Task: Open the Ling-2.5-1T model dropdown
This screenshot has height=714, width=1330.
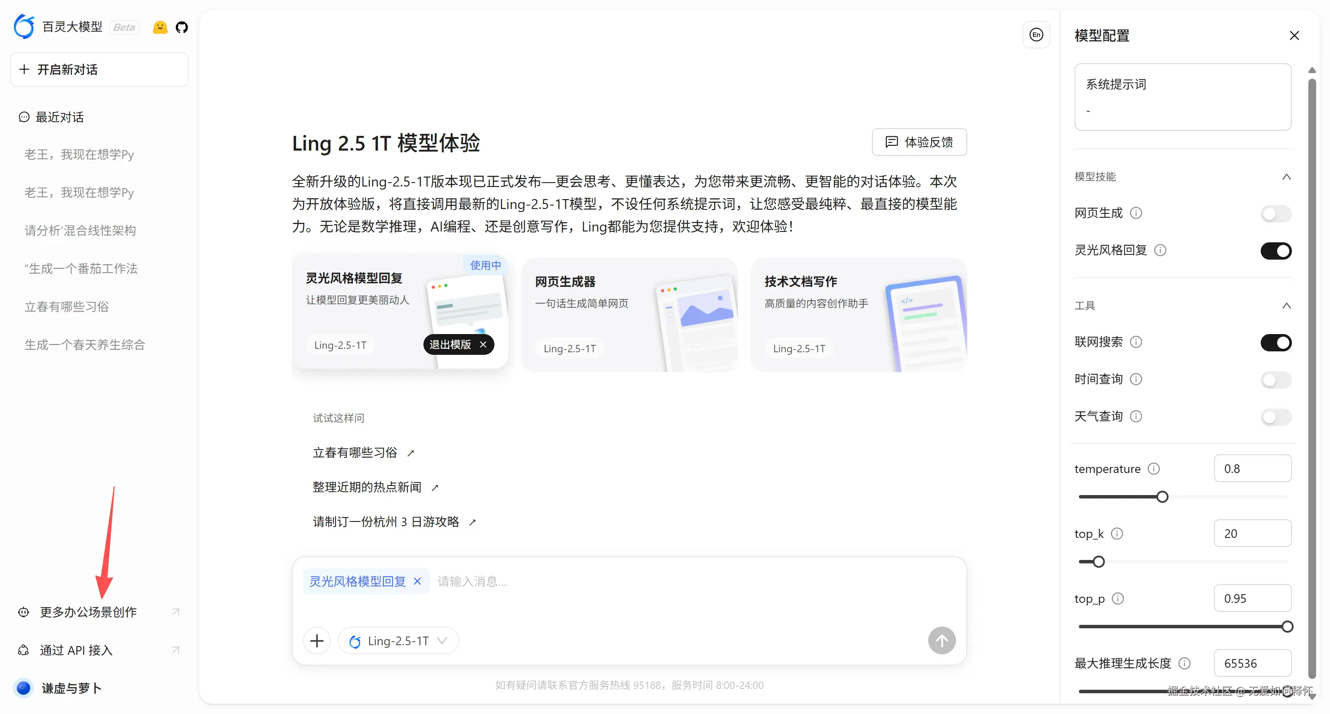Action: [398, 640]
